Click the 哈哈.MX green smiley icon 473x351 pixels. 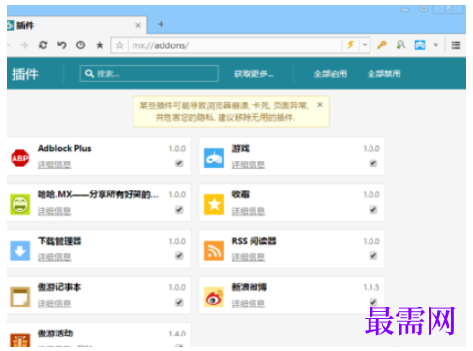pos(20,204)
